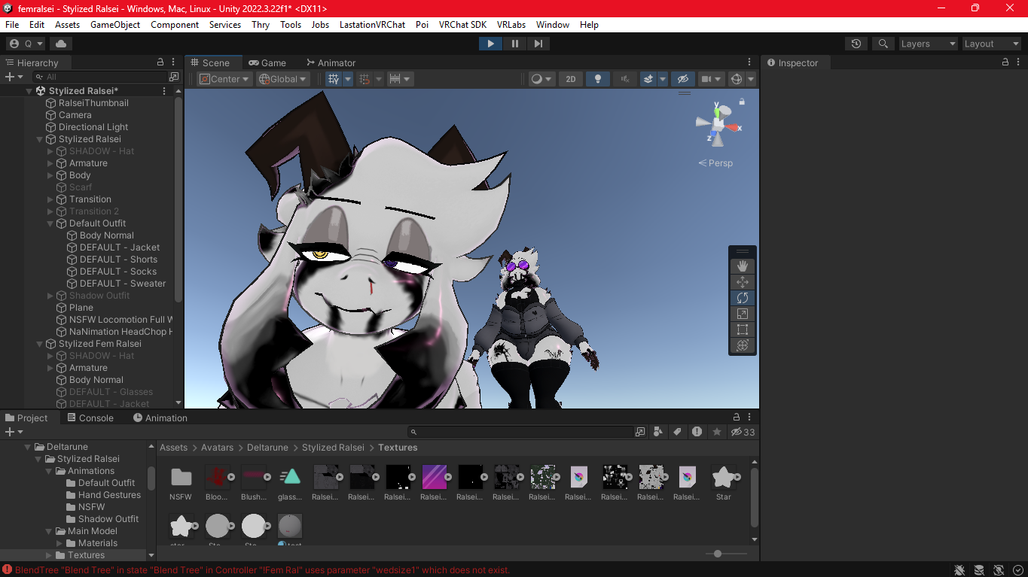Click the favorites star icon in Project
The width and height of the screenshot is (1028, 577).
[716, 432]
